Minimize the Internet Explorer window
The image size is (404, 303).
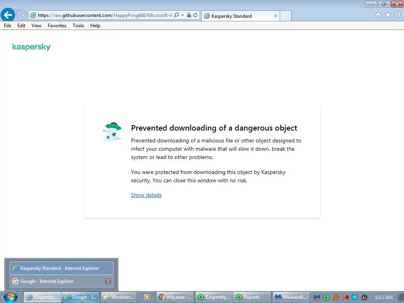371,4
